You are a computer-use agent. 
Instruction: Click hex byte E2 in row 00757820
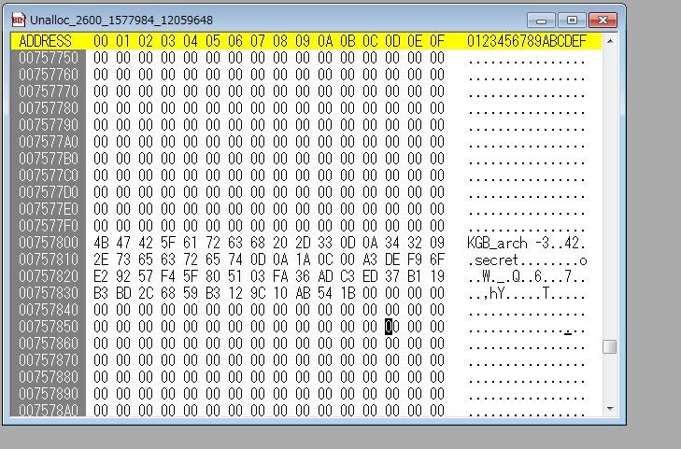tap(101, 276)
